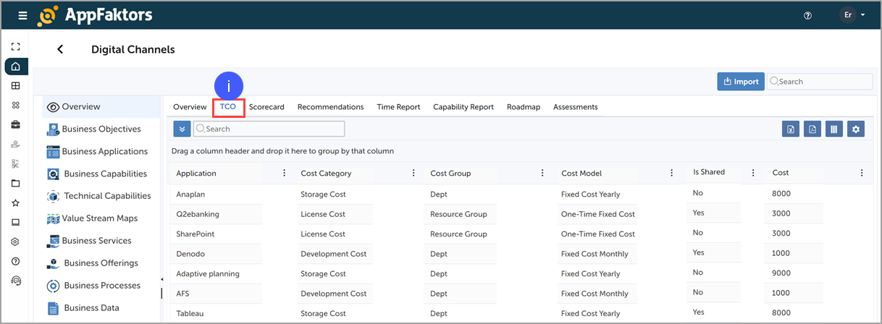Open grid settings gear icon
Image resolution: width=882 pixels, height=324 pixels.
pyautogui.click(x=856, y=129)
